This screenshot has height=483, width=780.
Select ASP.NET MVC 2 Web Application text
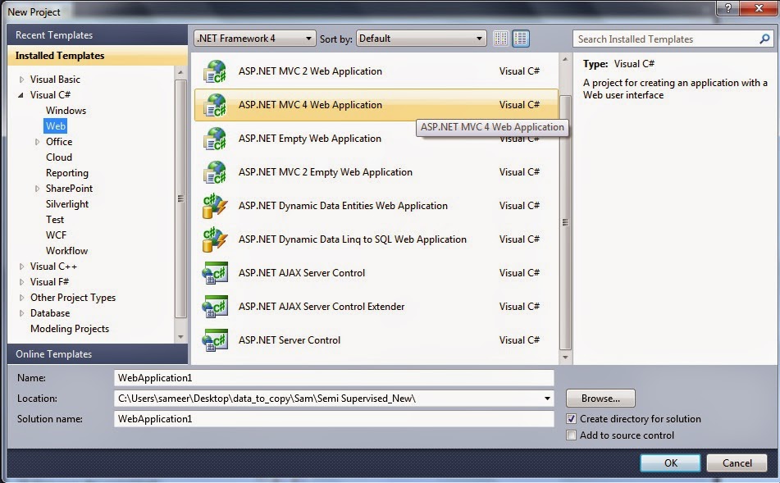click(310, 71)
